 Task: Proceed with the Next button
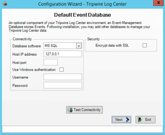121,120
